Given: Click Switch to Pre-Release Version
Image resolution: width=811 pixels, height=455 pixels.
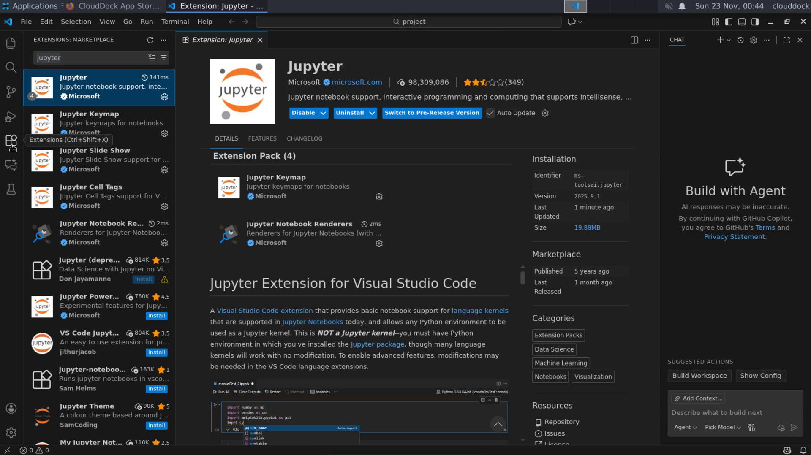Looking at the screenshot, I should click(432, 113).
